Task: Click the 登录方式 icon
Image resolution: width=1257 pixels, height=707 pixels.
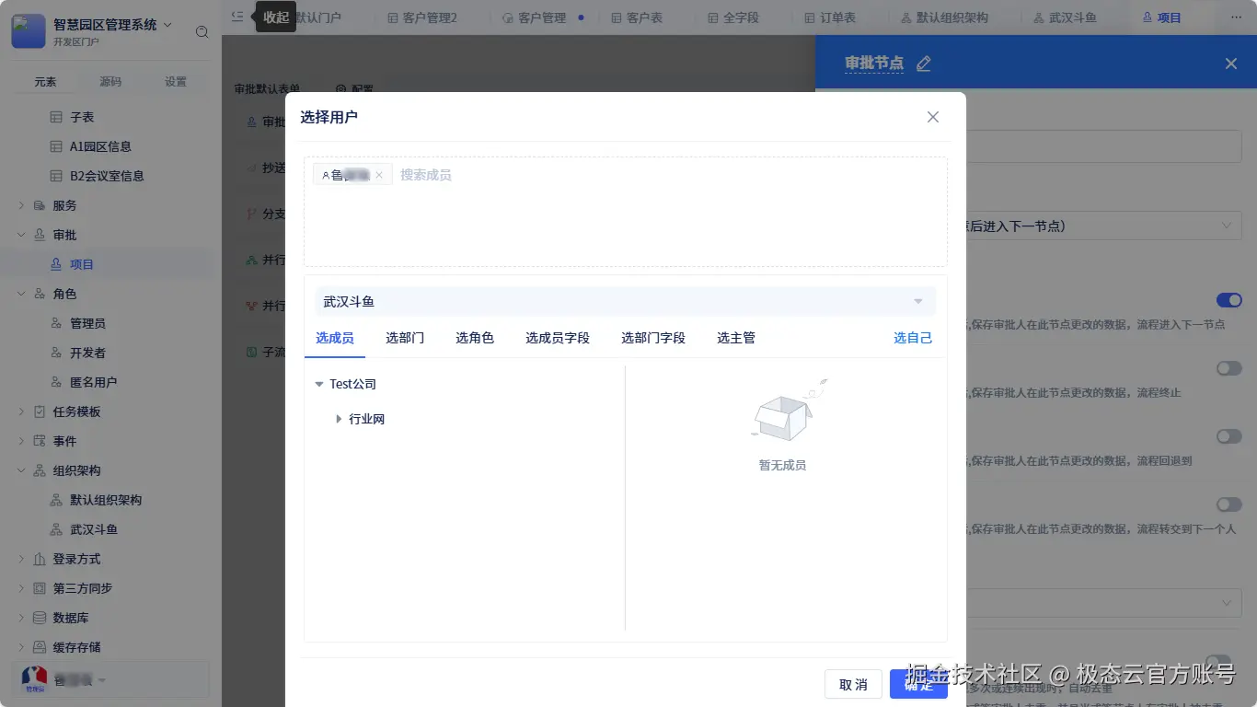Action: pos(40,559)
